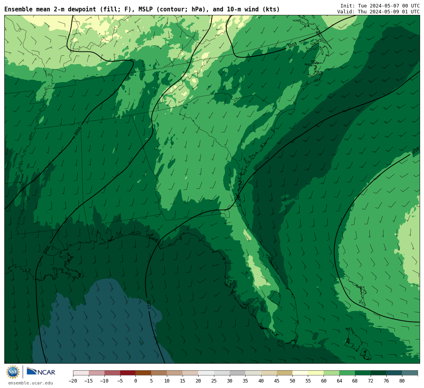Click the 1008 isobar label near the upper-right coast
This screenshot has width=424, height=388.
coord(292,45)
